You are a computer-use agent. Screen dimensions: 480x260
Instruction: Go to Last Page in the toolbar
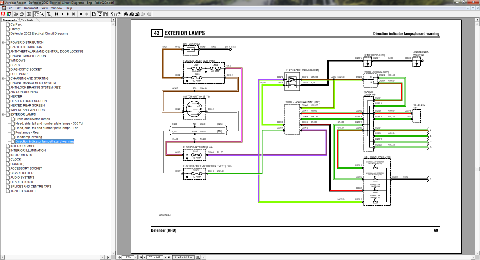tap(74, 14)
